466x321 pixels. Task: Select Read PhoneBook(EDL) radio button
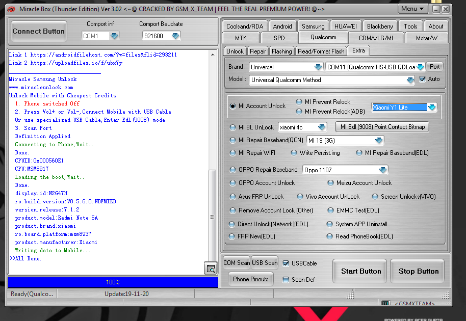point(329,236)
